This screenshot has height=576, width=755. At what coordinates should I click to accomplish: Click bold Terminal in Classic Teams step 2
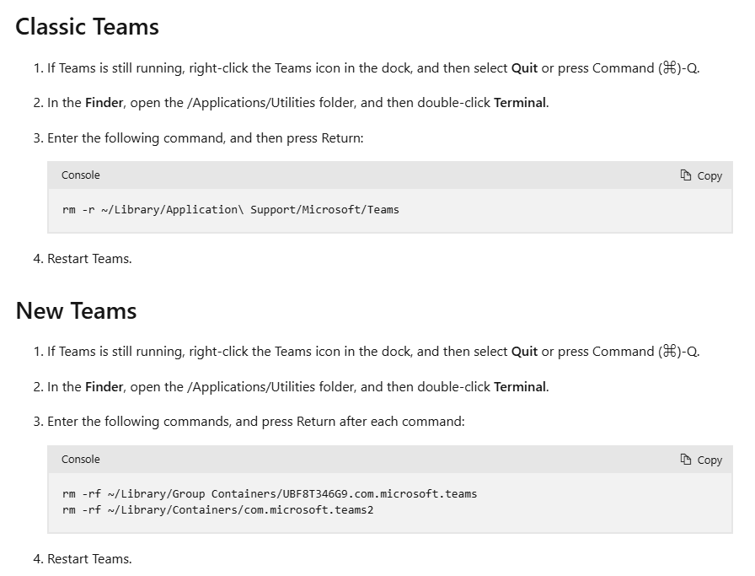pos(520,103)
